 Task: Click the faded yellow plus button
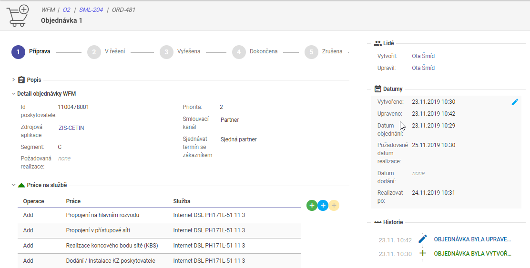334,205
